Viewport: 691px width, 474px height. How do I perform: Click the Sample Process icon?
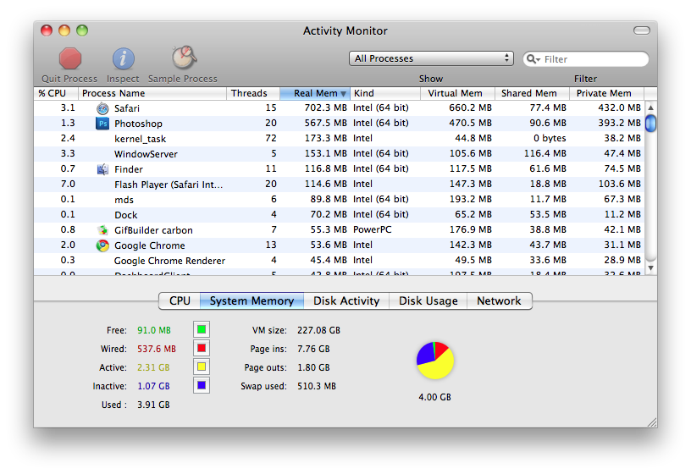tap(184, 58)
